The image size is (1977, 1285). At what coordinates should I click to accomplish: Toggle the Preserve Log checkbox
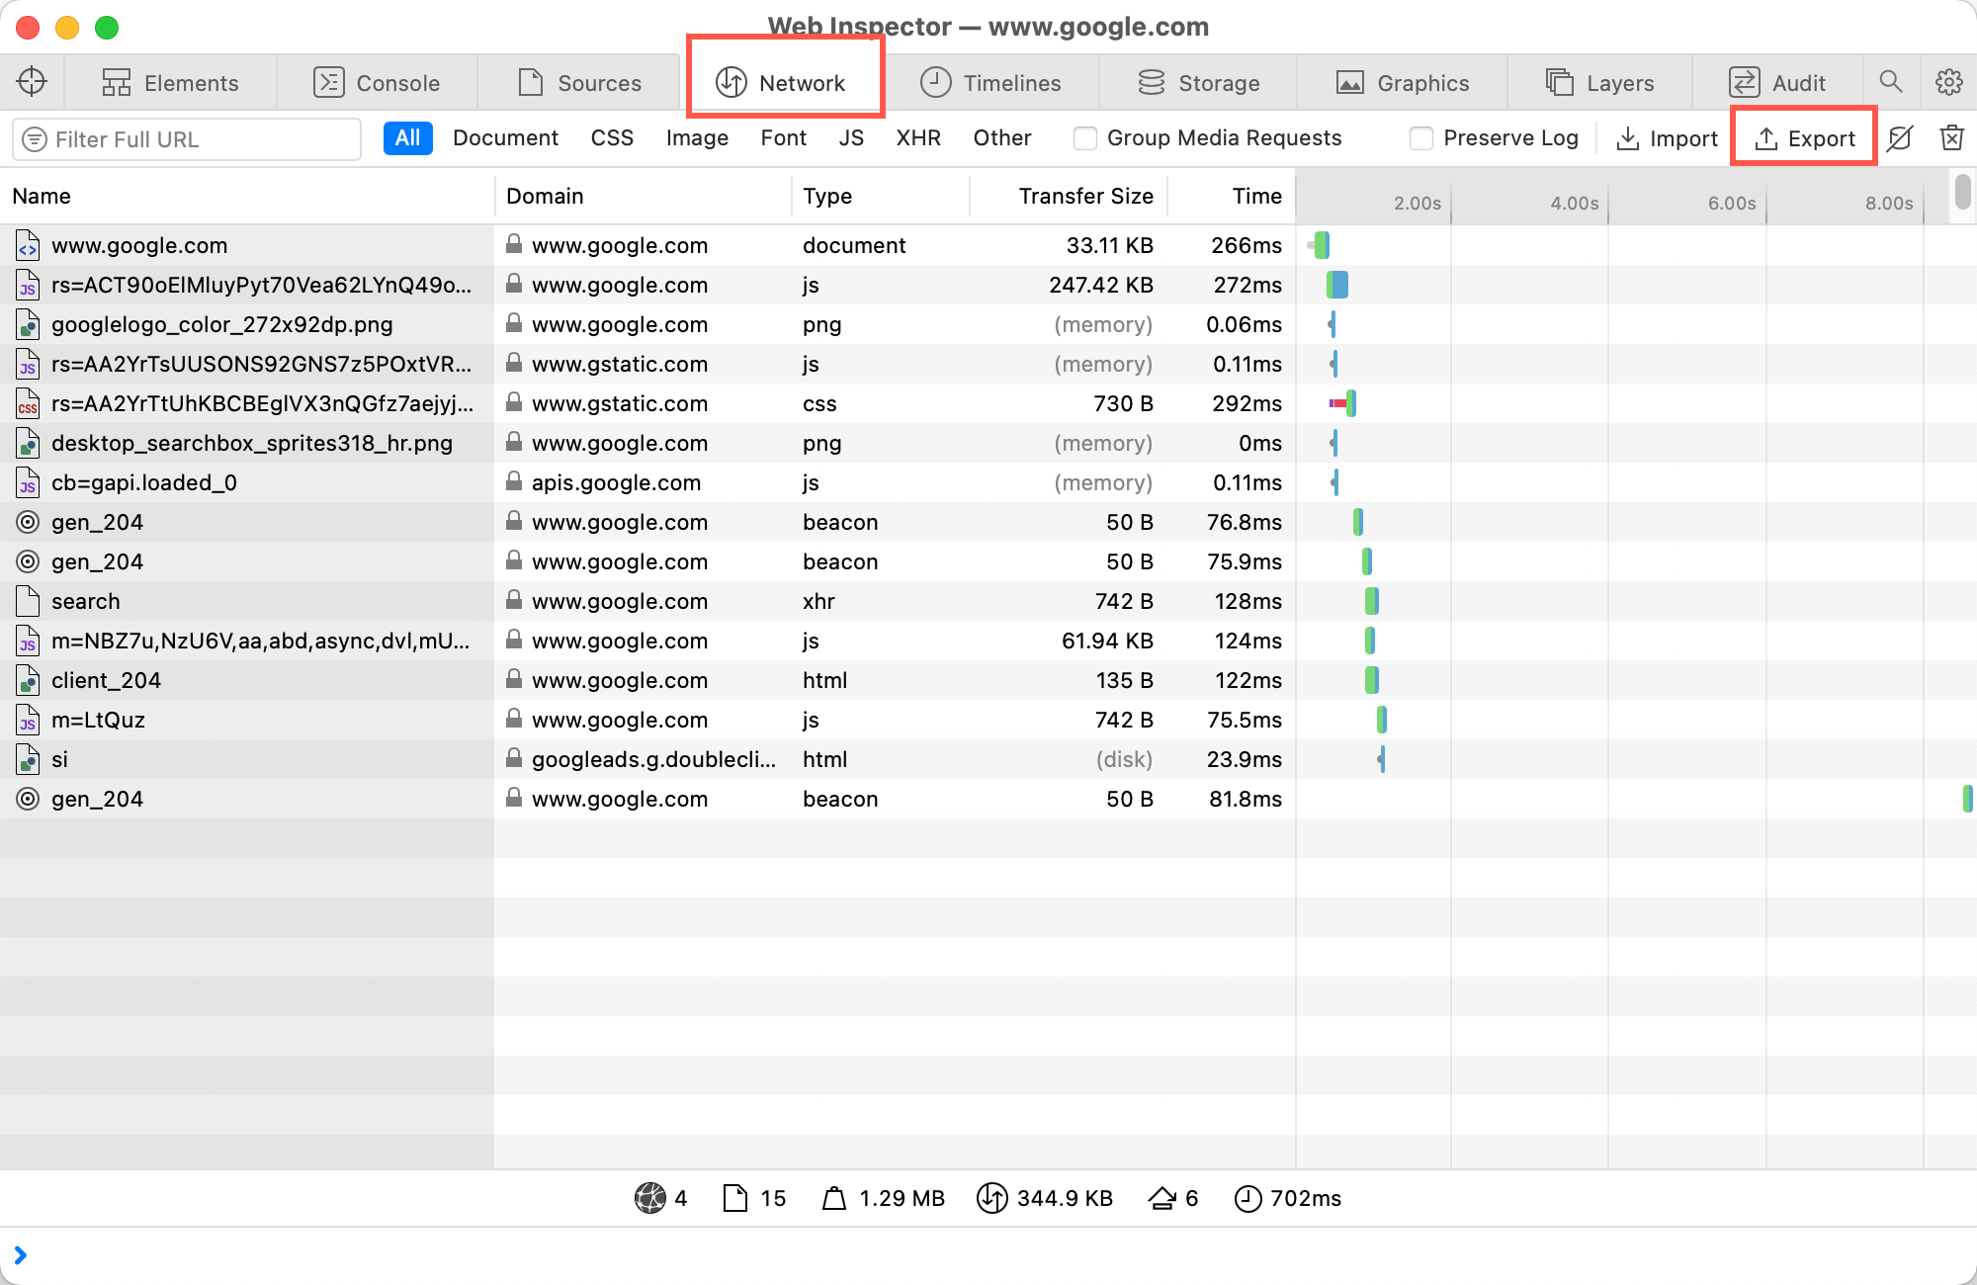[1419, 138]
